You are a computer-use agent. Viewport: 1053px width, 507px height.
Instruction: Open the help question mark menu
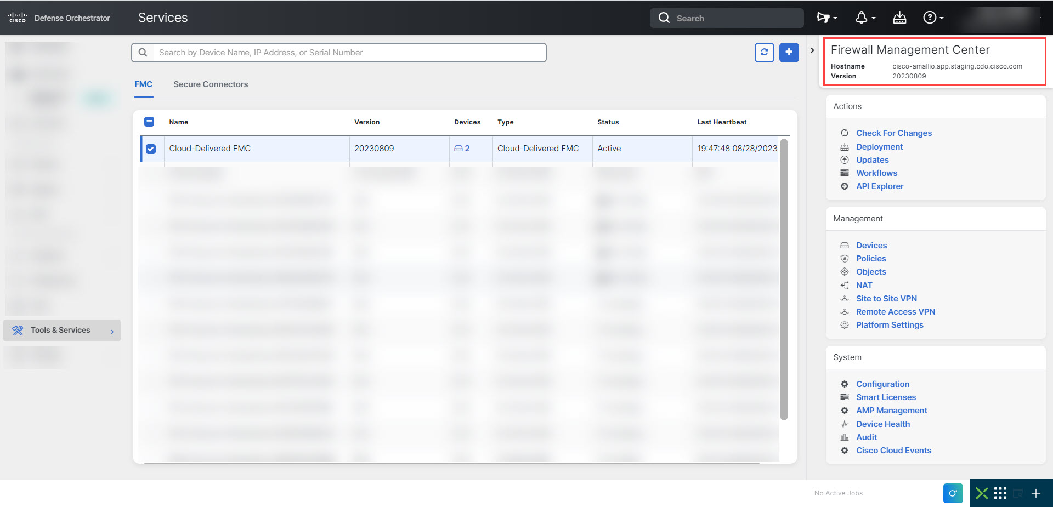932,18
